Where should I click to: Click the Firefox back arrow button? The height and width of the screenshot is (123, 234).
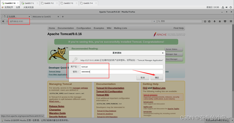coord(3,21)
